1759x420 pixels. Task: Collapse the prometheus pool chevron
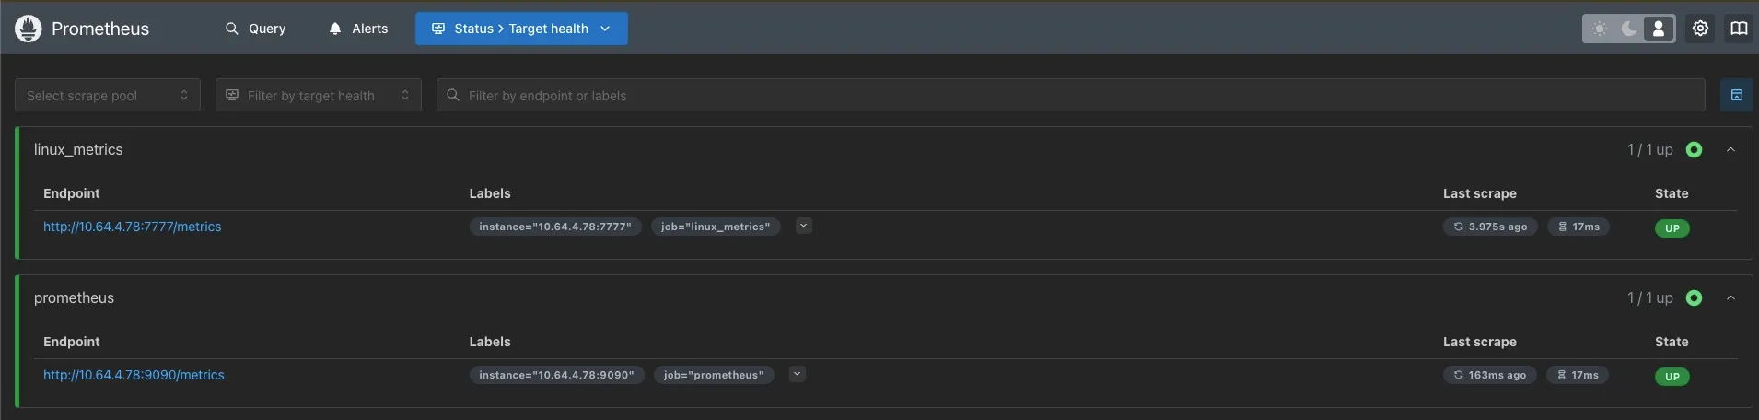coord(1730,297)
